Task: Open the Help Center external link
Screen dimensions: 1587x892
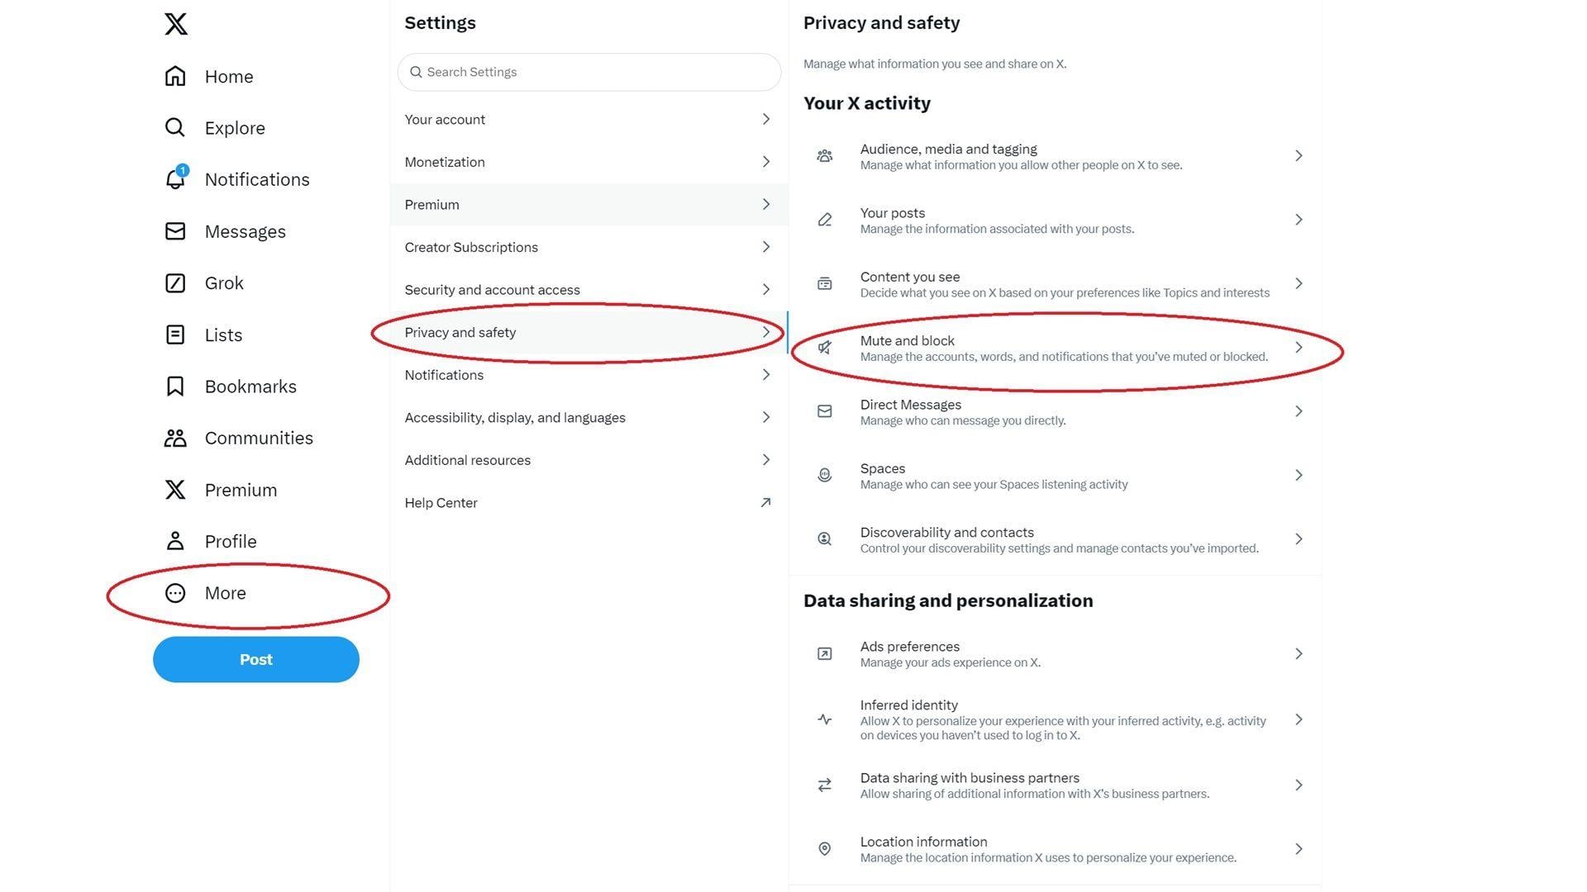Action: pyautogui.click(x=766, y=503)
